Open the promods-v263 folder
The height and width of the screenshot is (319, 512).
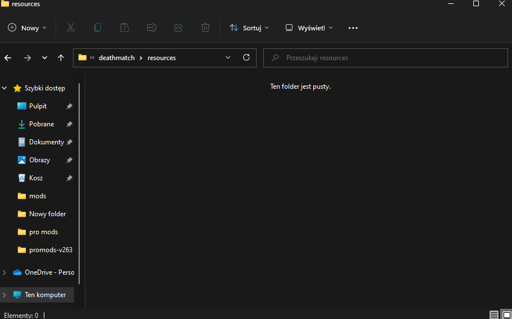(x=51, y=250)
